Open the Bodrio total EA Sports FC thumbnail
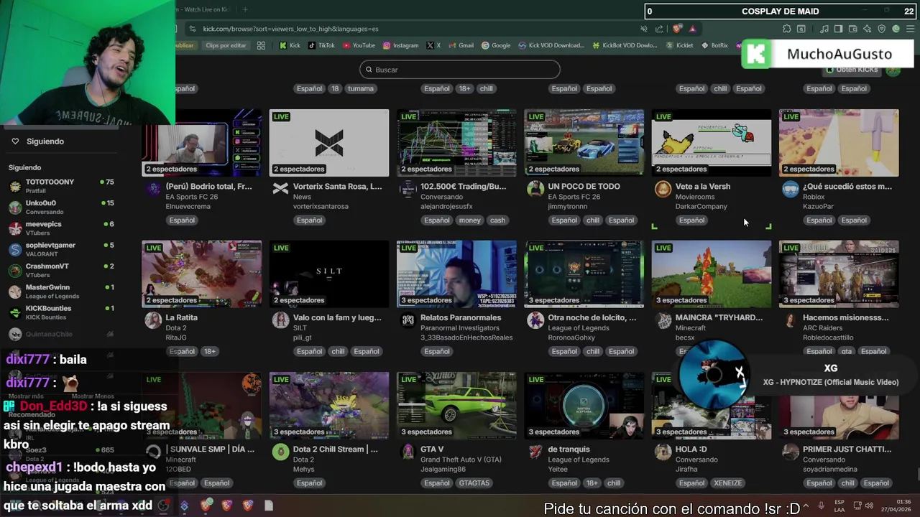 coord(202,143)
